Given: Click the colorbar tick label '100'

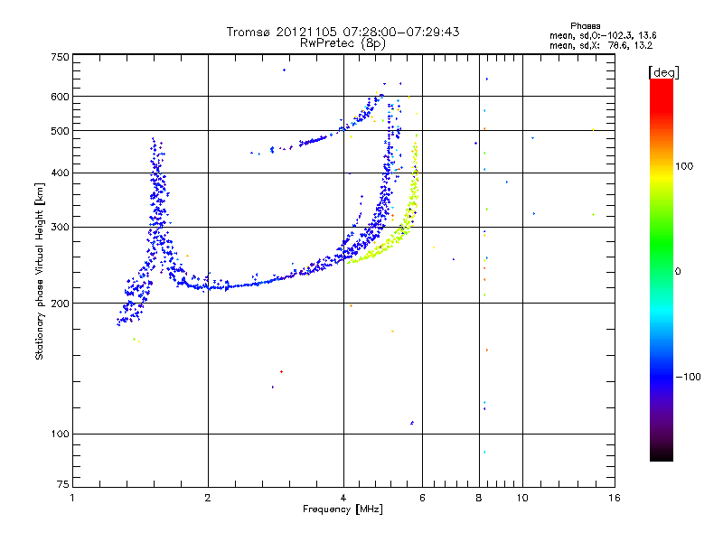Looking at the screenshot, I should tap(684, 166).
